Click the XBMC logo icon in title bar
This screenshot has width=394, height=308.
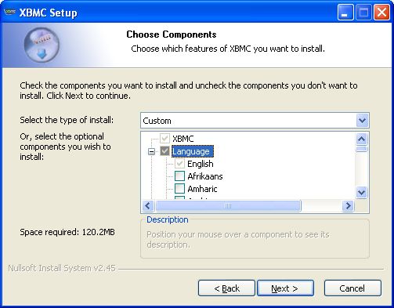[10, 12]
